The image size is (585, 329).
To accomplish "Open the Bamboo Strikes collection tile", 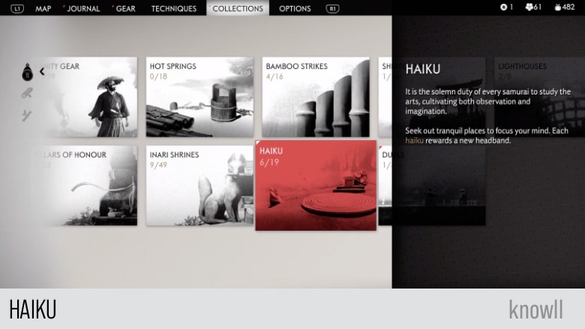I will coord(316,97).
